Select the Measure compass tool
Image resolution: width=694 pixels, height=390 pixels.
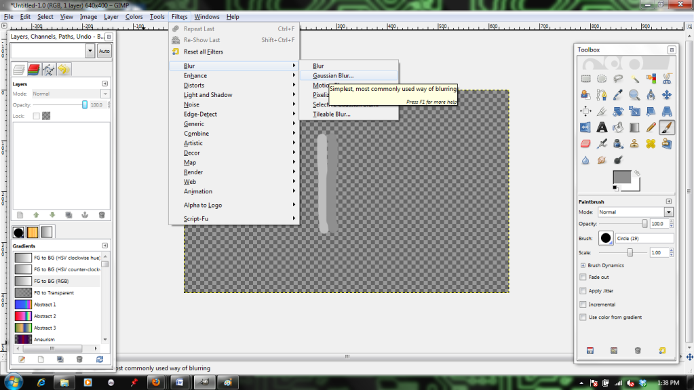(651, 95)
